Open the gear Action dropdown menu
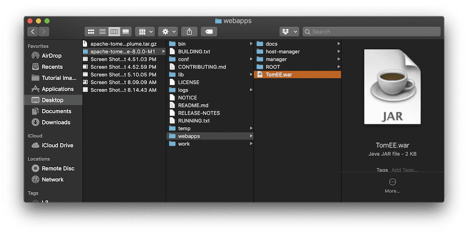This screenshot has height=234, width=468. coord(168,32)
